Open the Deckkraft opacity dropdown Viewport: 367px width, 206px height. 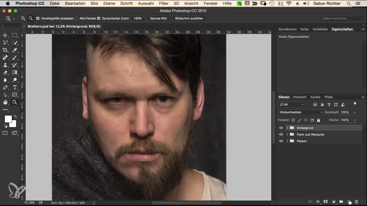(355, 112)
